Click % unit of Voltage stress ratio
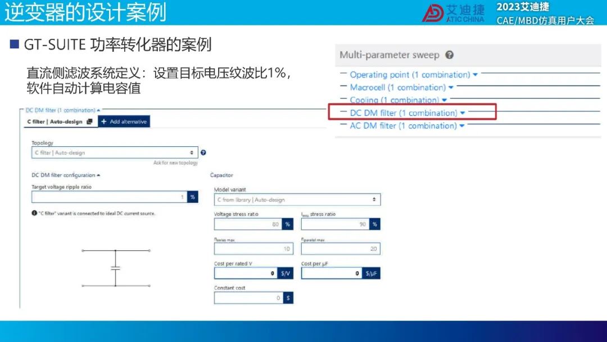607x342 pixels. pos(288,224)
